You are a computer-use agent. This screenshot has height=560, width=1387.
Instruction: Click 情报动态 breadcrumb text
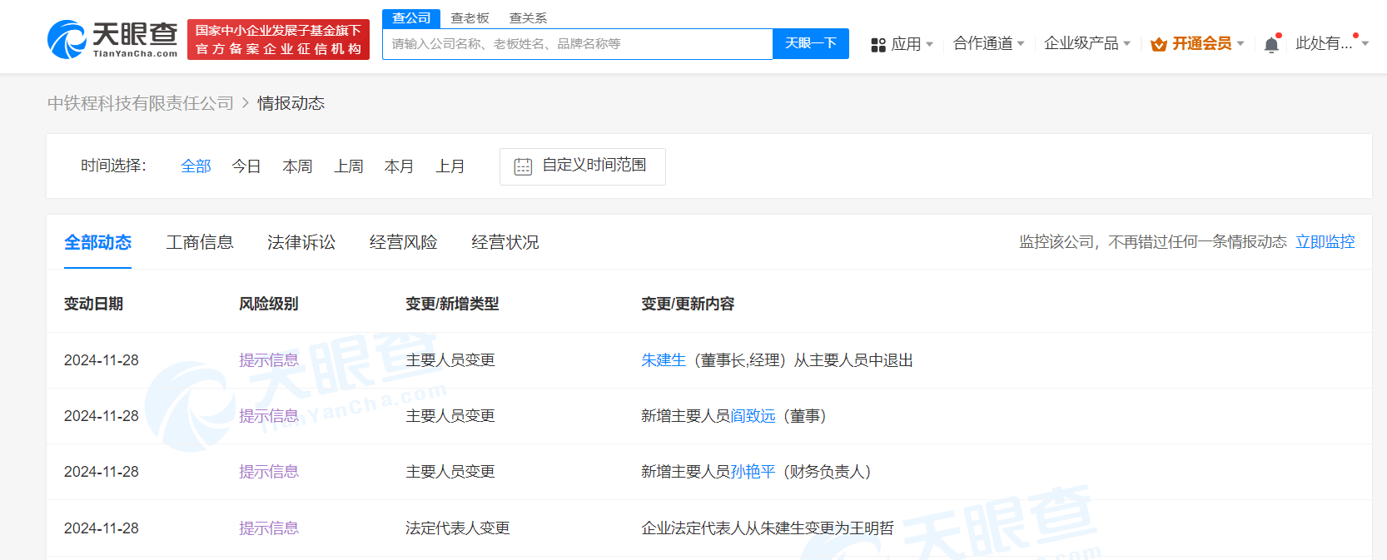(291, 103)
